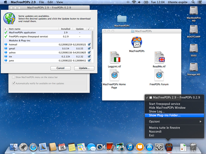Uncheck the yahoo update checkbox
The image size is (206, 154).
[x=89, y=52]
